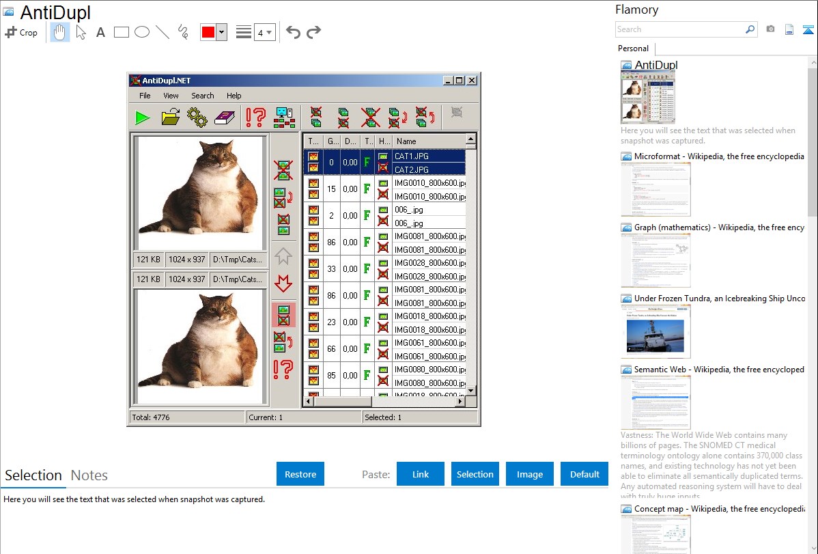Click the line thickness icon
The image size is (818, 554).
[244, 32]
